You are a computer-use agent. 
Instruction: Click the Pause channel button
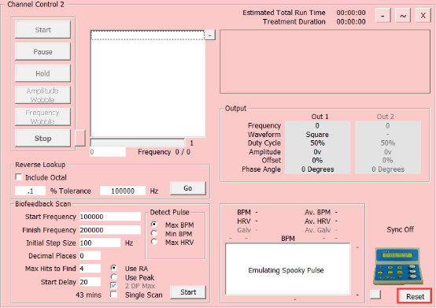42,52
